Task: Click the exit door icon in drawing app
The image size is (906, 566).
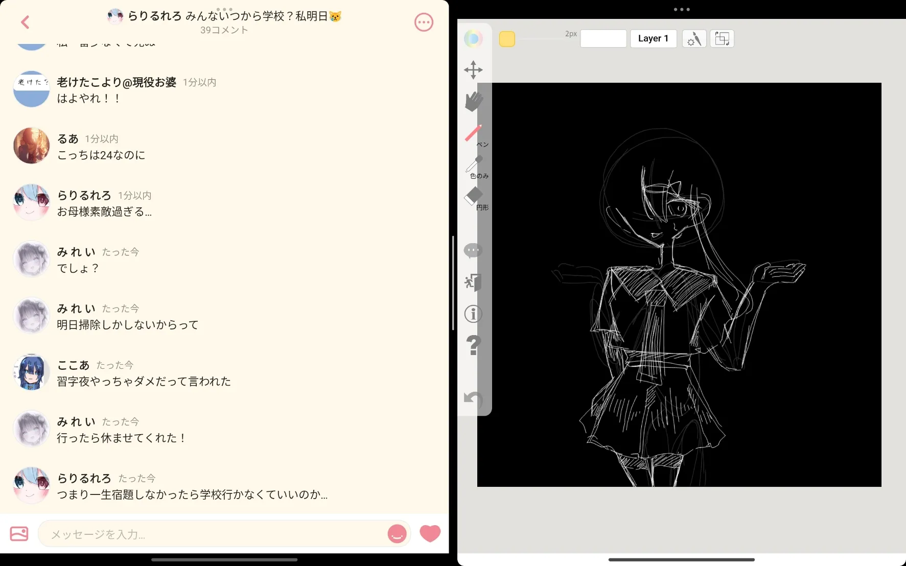Action: [x=473, y=282]
